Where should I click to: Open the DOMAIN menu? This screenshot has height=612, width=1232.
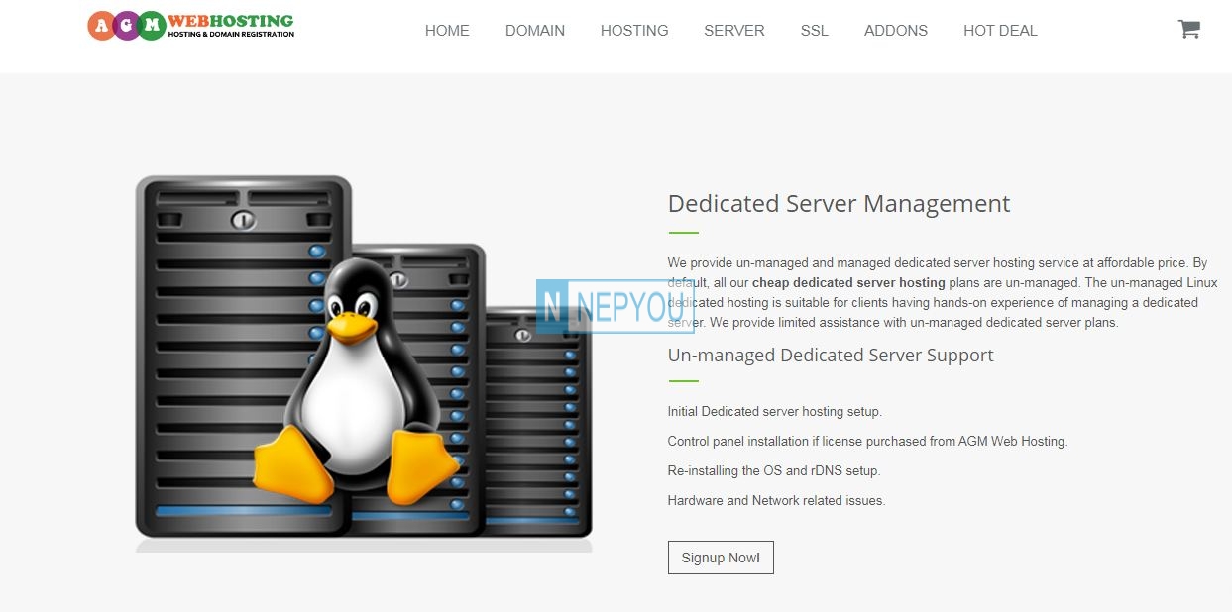(x=535, y=31)
